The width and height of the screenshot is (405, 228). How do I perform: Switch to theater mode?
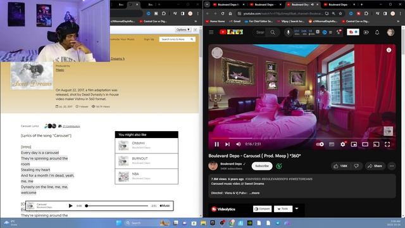point(365,144)
